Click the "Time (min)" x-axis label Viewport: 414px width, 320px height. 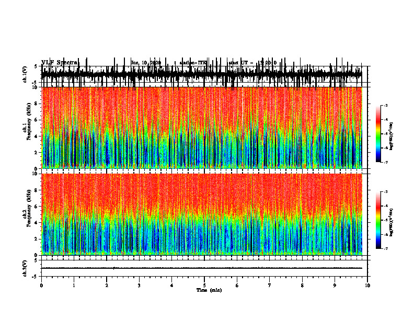coord(209,290)
